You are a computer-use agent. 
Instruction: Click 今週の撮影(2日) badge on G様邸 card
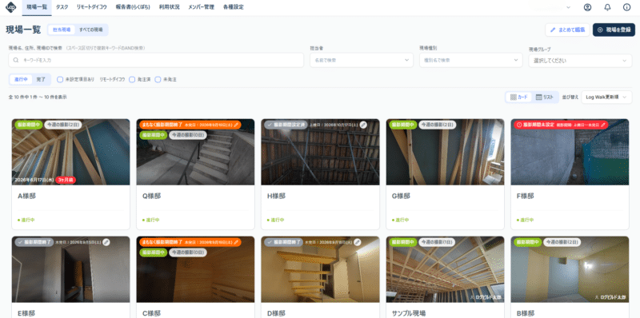tap(437, 125)
